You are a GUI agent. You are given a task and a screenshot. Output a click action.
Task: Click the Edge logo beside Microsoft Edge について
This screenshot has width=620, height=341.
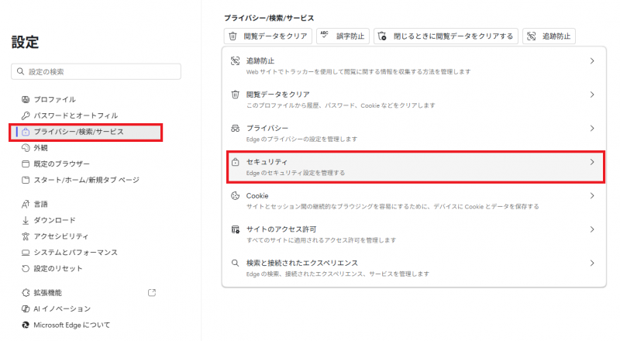(26, 325)
